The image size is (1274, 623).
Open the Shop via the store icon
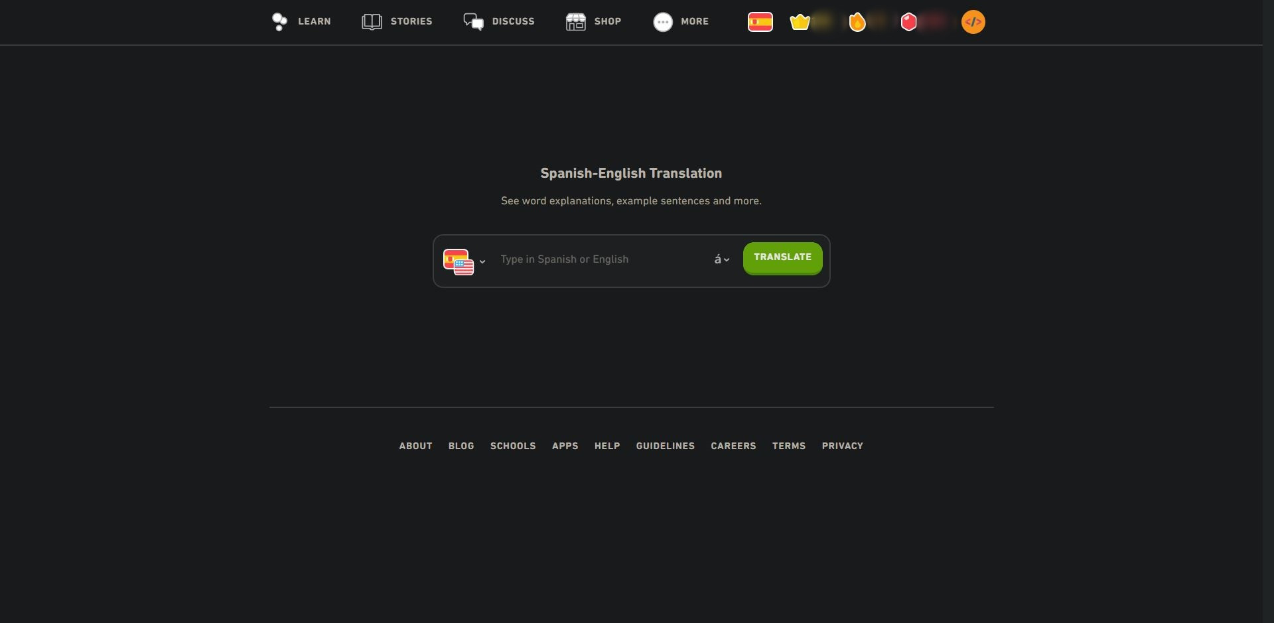[575, 21]
